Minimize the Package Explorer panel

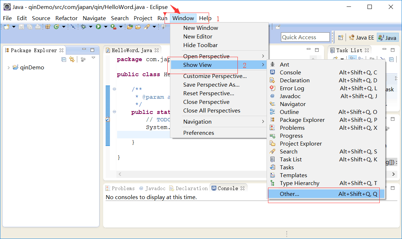tap(84, 49)
